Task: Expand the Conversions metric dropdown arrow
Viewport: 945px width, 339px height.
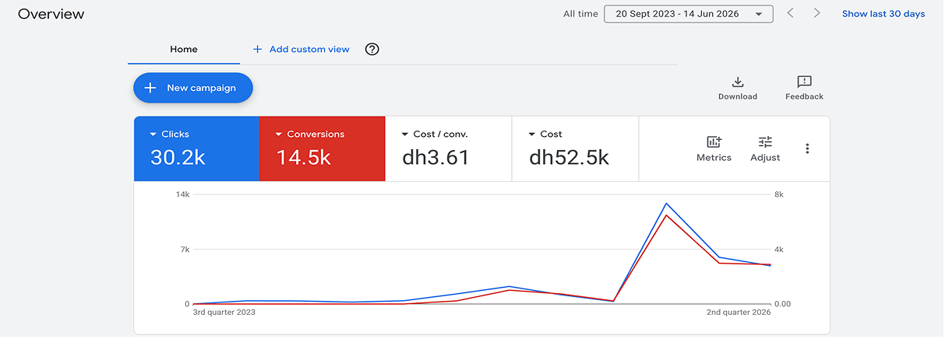Action: [279, 135]
